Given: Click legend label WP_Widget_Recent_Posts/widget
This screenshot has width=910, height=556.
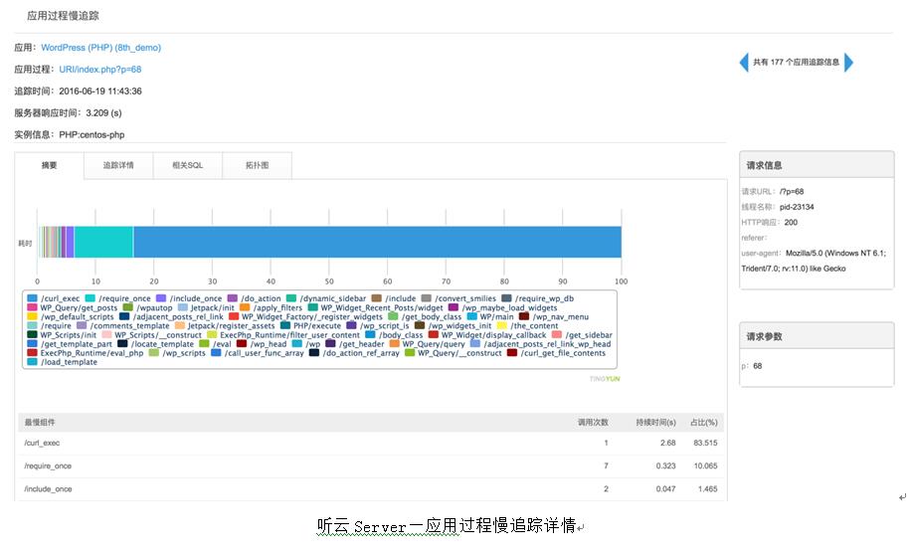Looking at the screenshot, I should coord(382,307).
